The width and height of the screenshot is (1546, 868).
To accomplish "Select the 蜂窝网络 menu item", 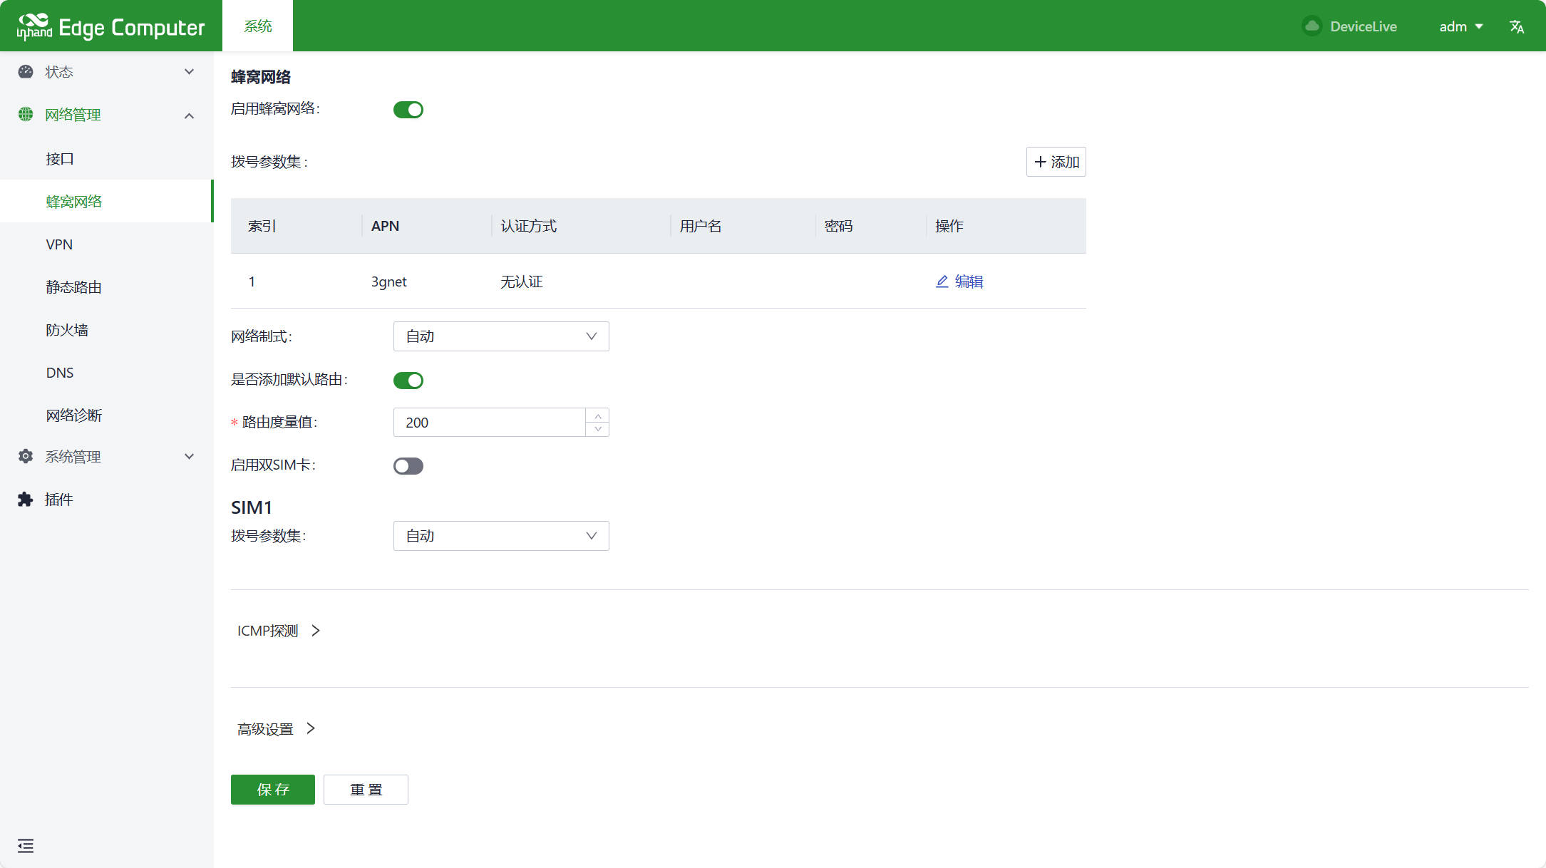I will click(107, 201).
